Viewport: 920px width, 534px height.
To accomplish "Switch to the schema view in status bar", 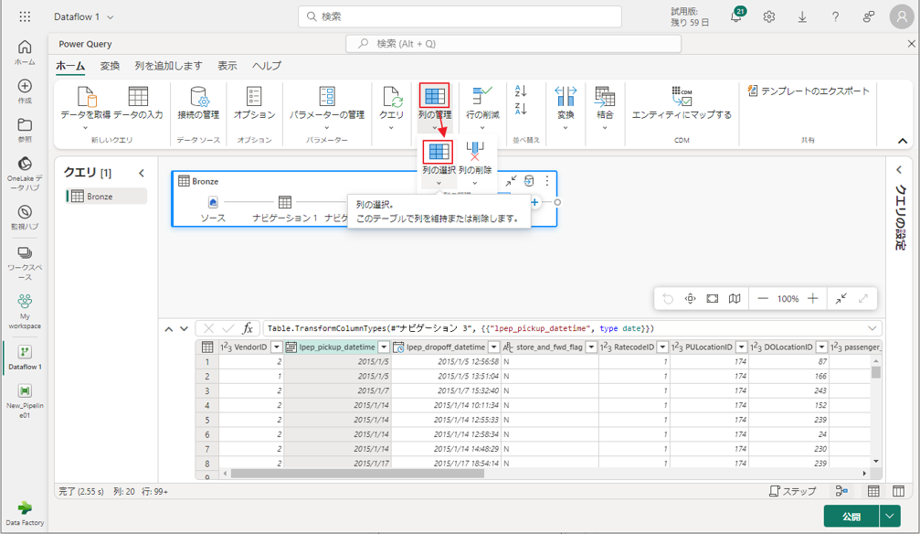I will [x=898, y=492].
